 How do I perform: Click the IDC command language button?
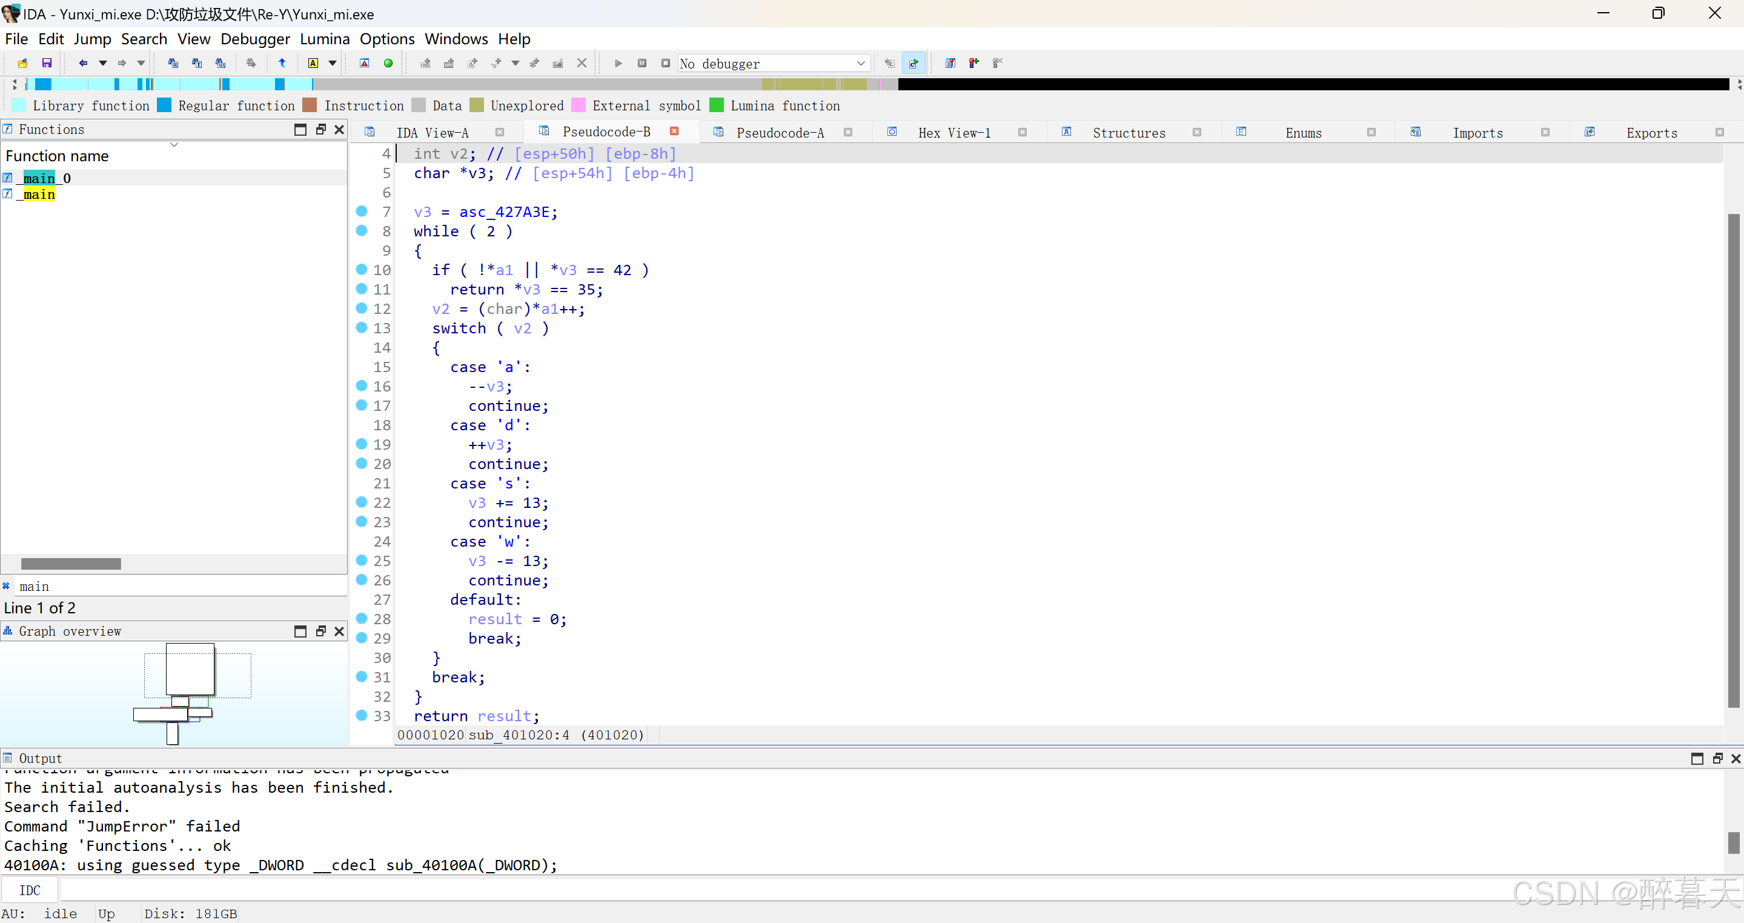30,890
